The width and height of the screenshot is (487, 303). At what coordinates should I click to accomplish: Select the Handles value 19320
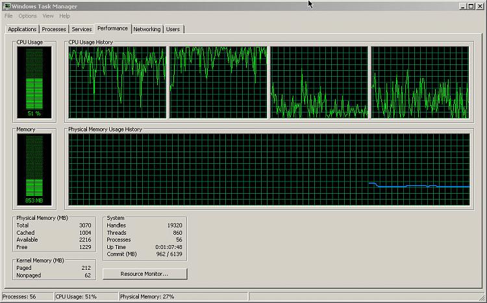click(x=175, y=225)
